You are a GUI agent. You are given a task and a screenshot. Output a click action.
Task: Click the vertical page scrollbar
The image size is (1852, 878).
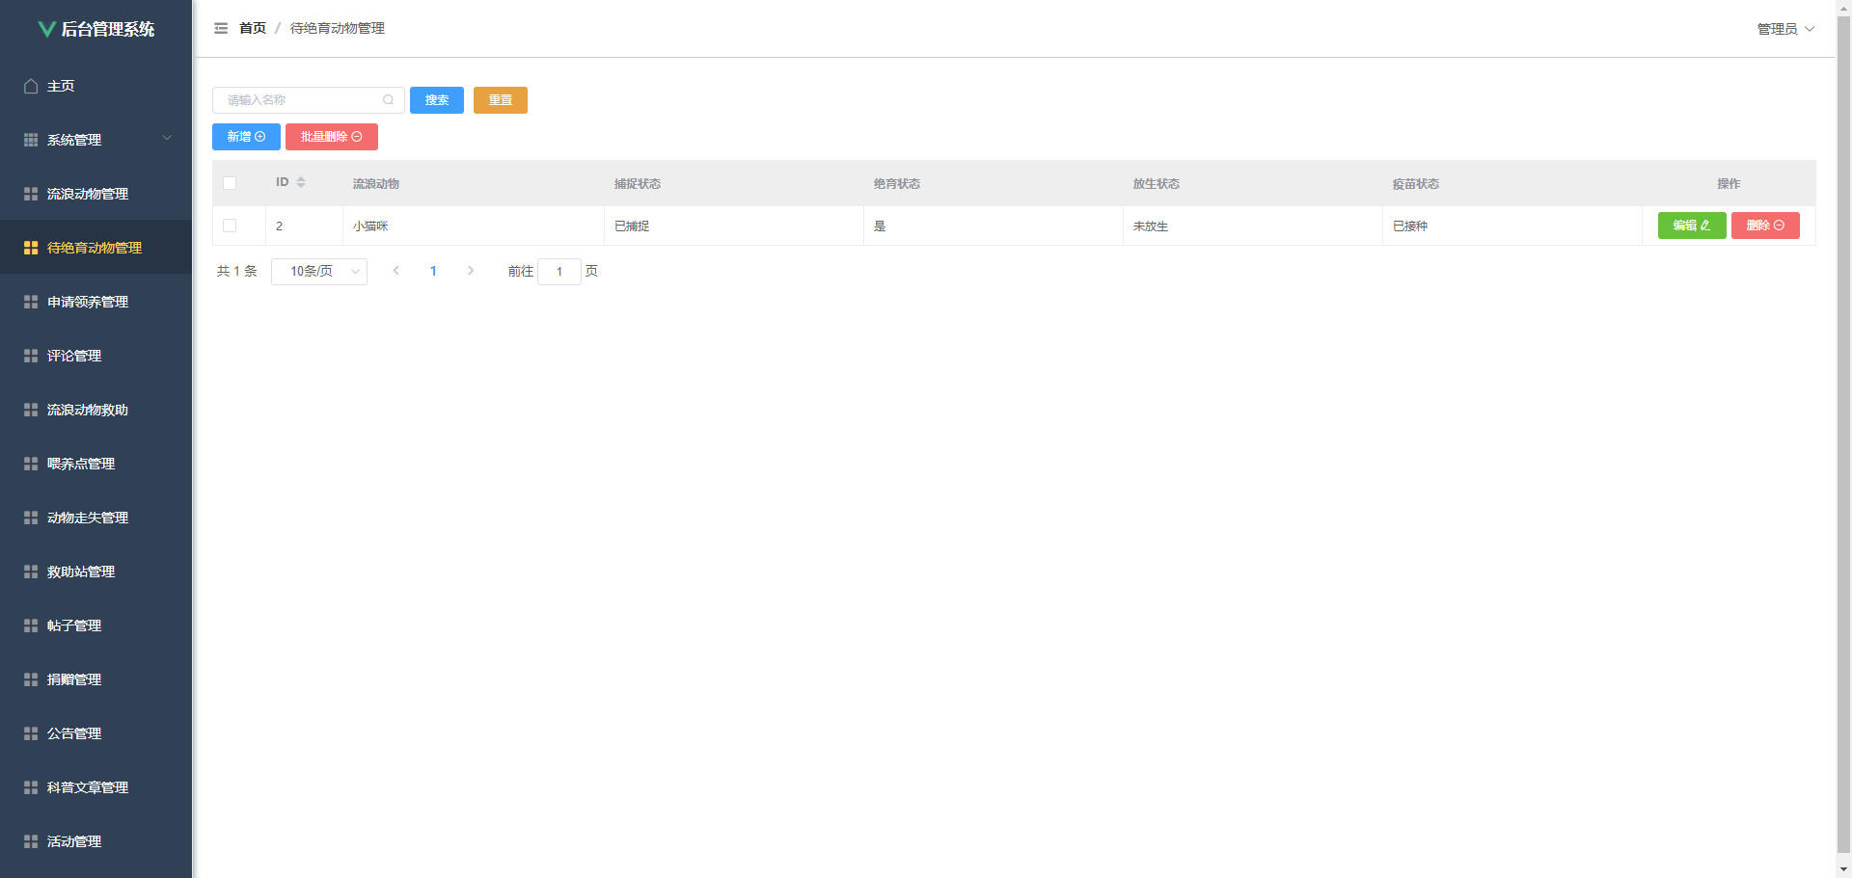(x=1843, y=434)
